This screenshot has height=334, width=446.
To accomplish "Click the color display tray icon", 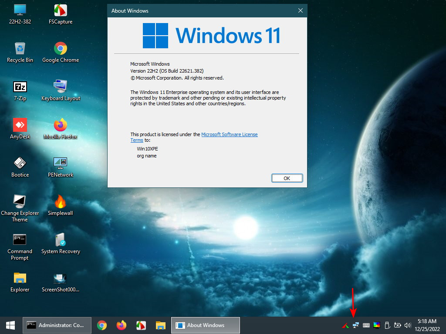I will pos(377,325).
